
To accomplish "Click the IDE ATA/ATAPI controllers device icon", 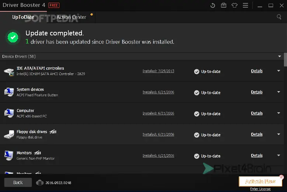I will 9,71.
